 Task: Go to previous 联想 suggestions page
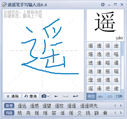(x=115, y=106)
